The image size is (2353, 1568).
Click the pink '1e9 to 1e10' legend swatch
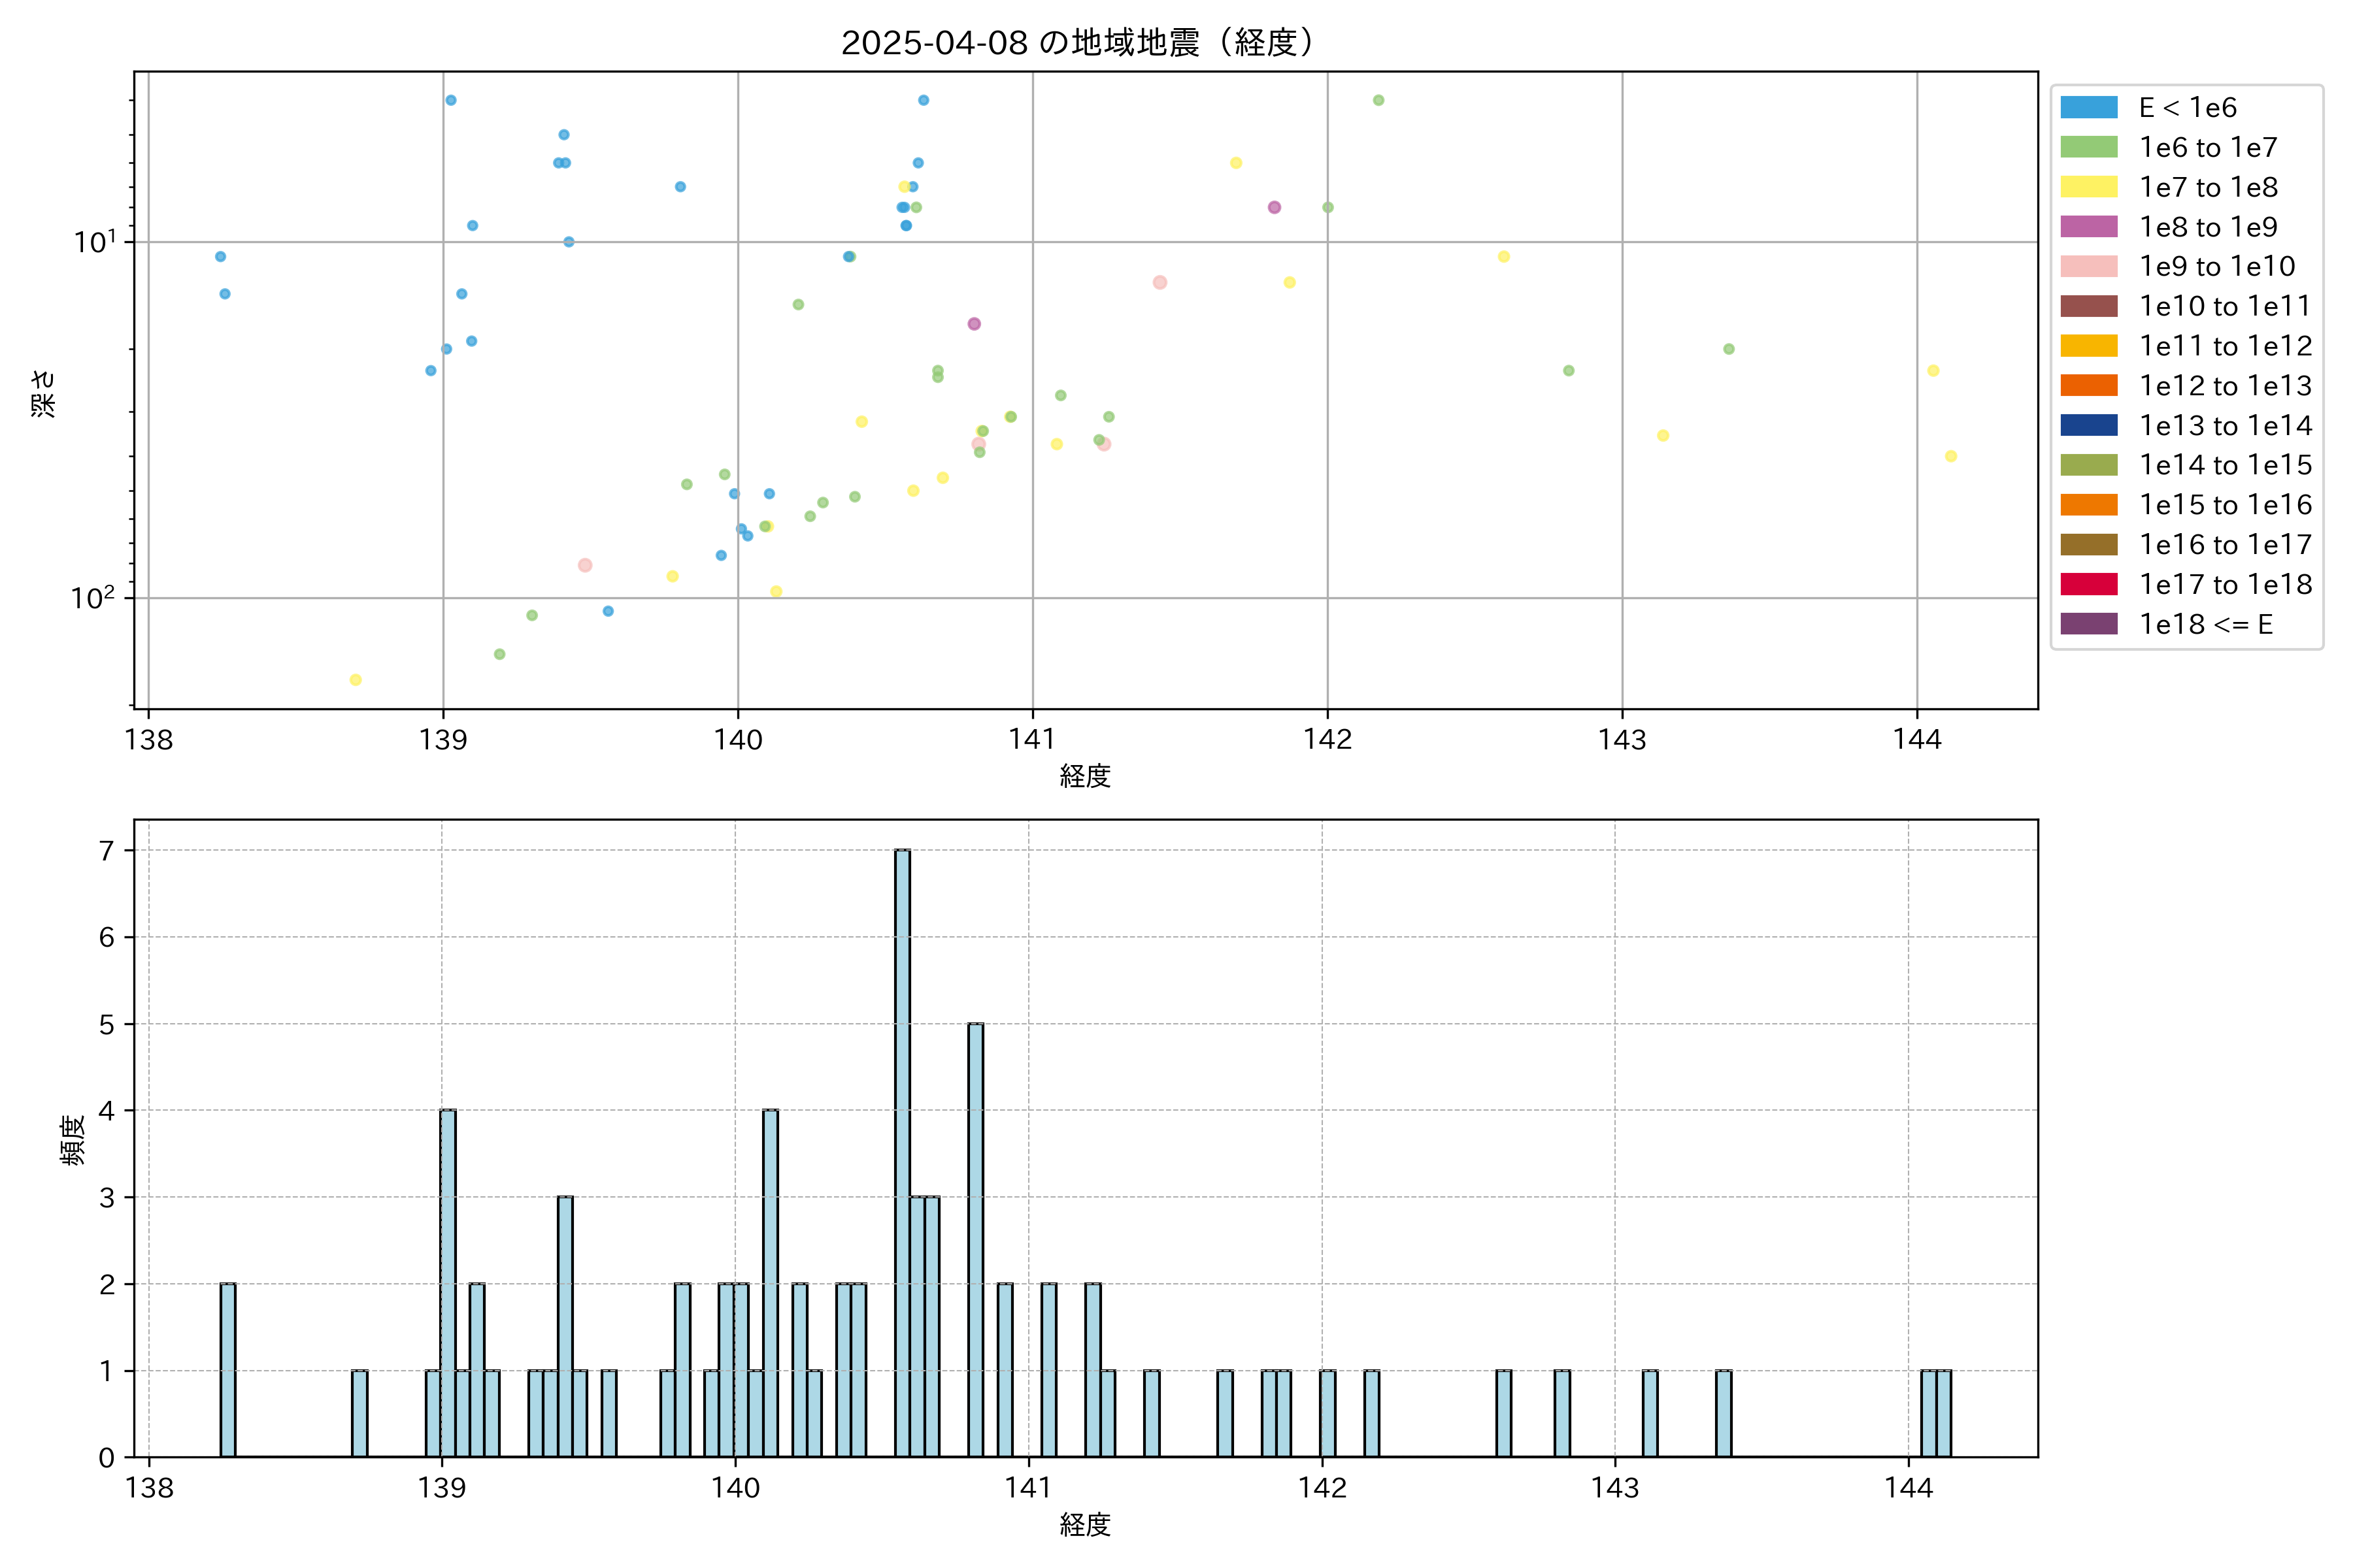tap(2088, 266)
